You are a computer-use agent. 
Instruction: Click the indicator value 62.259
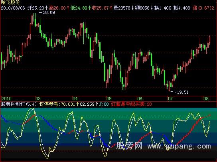pos(87,104)
